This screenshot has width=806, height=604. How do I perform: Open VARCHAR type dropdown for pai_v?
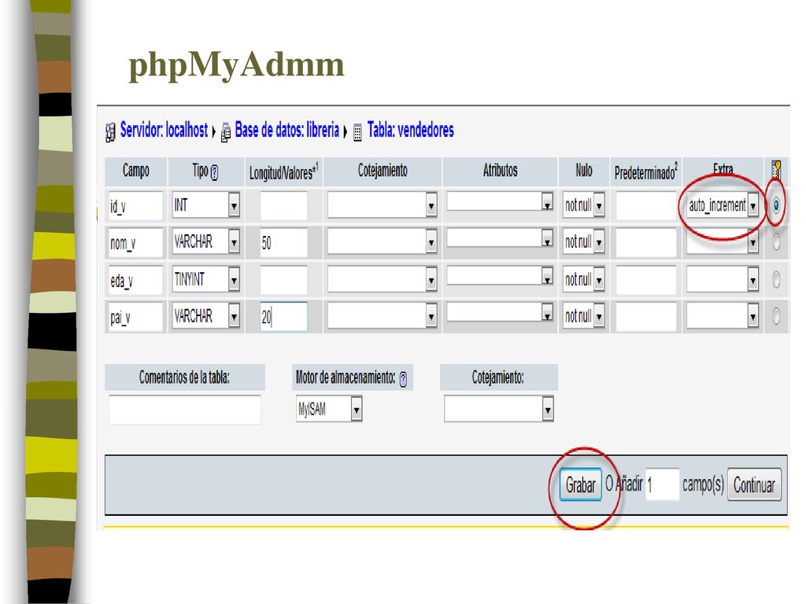click(x=206, y=316)
